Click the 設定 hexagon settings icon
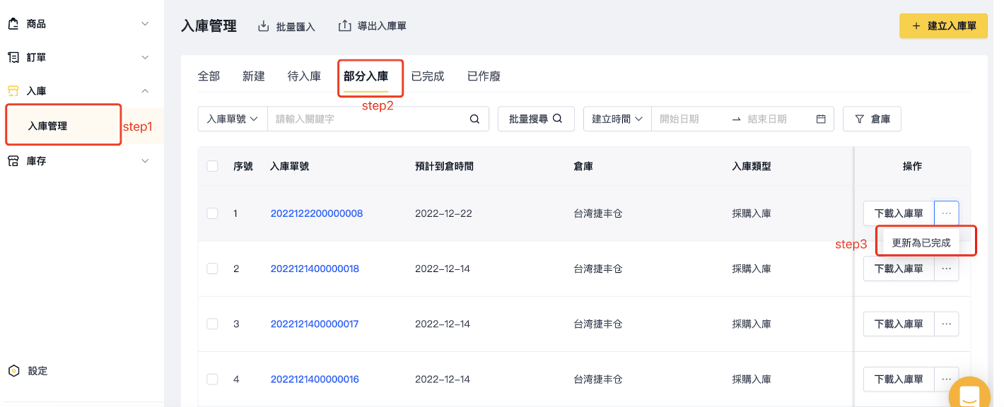The image size is (1004, 407). click(x=13, y=371)
